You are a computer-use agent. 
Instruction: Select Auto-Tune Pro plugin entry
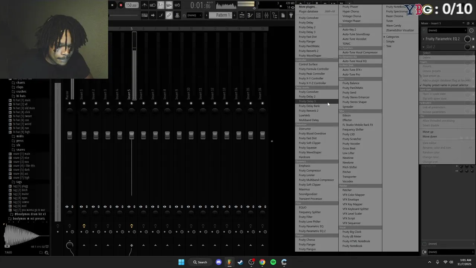point(351,74)
